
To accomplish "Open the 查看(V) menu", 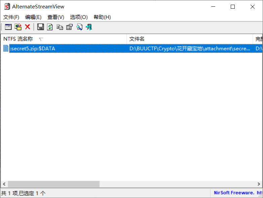I will [x=56, y=17].
